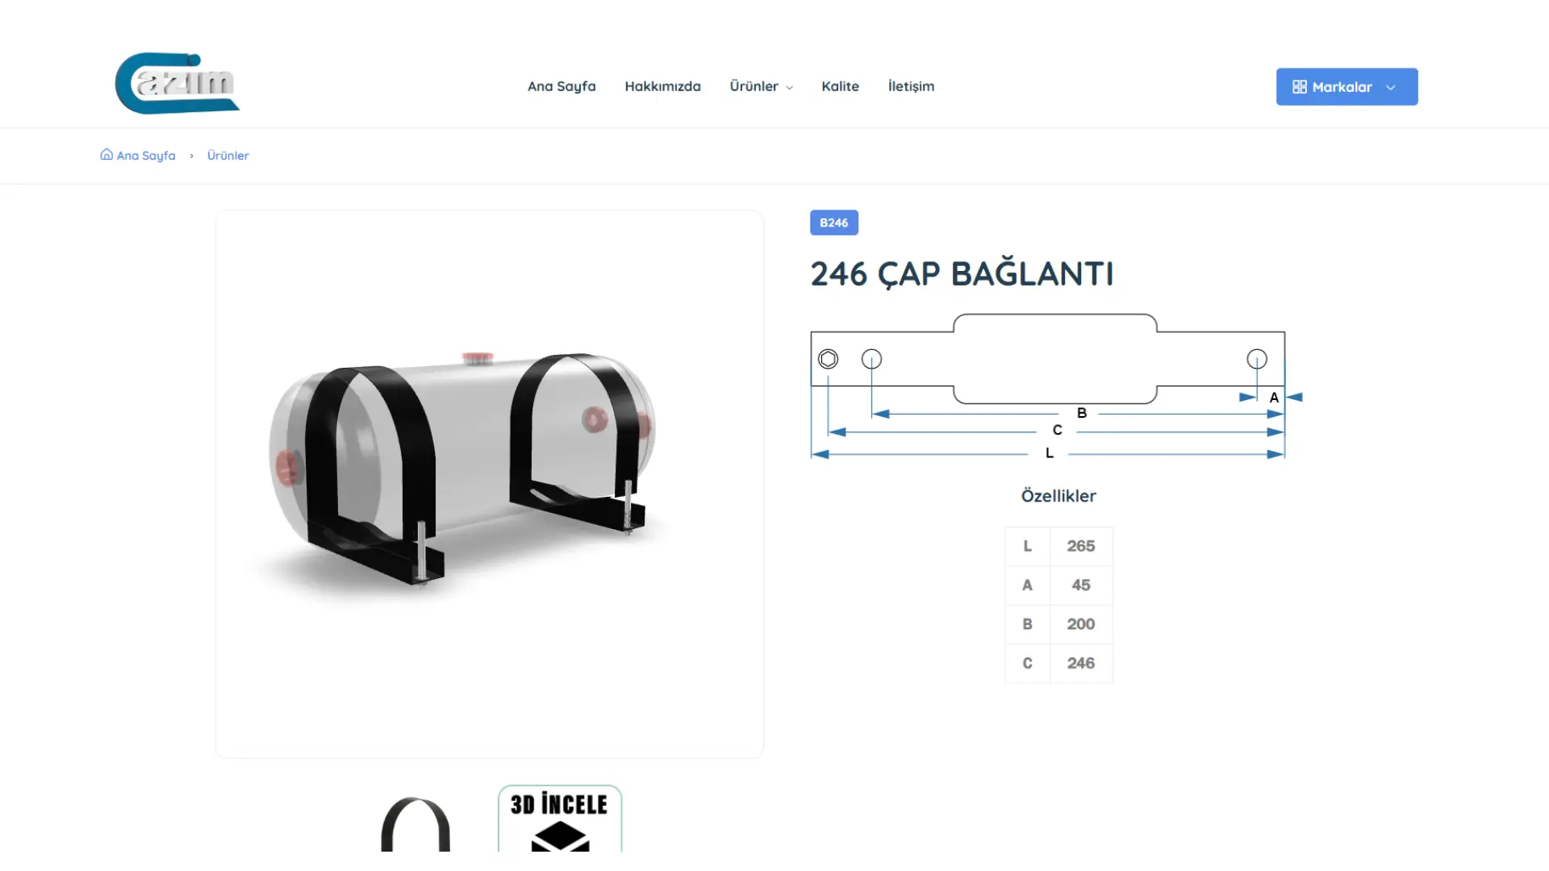The width and height of the screenshot is (1549, 871).
Task: Navigate to the Kalite page
Action: (840, 86)
